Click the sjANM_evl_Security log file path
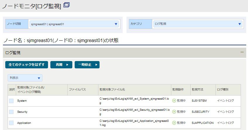248x130 pixels. click(x=135, y=112)
